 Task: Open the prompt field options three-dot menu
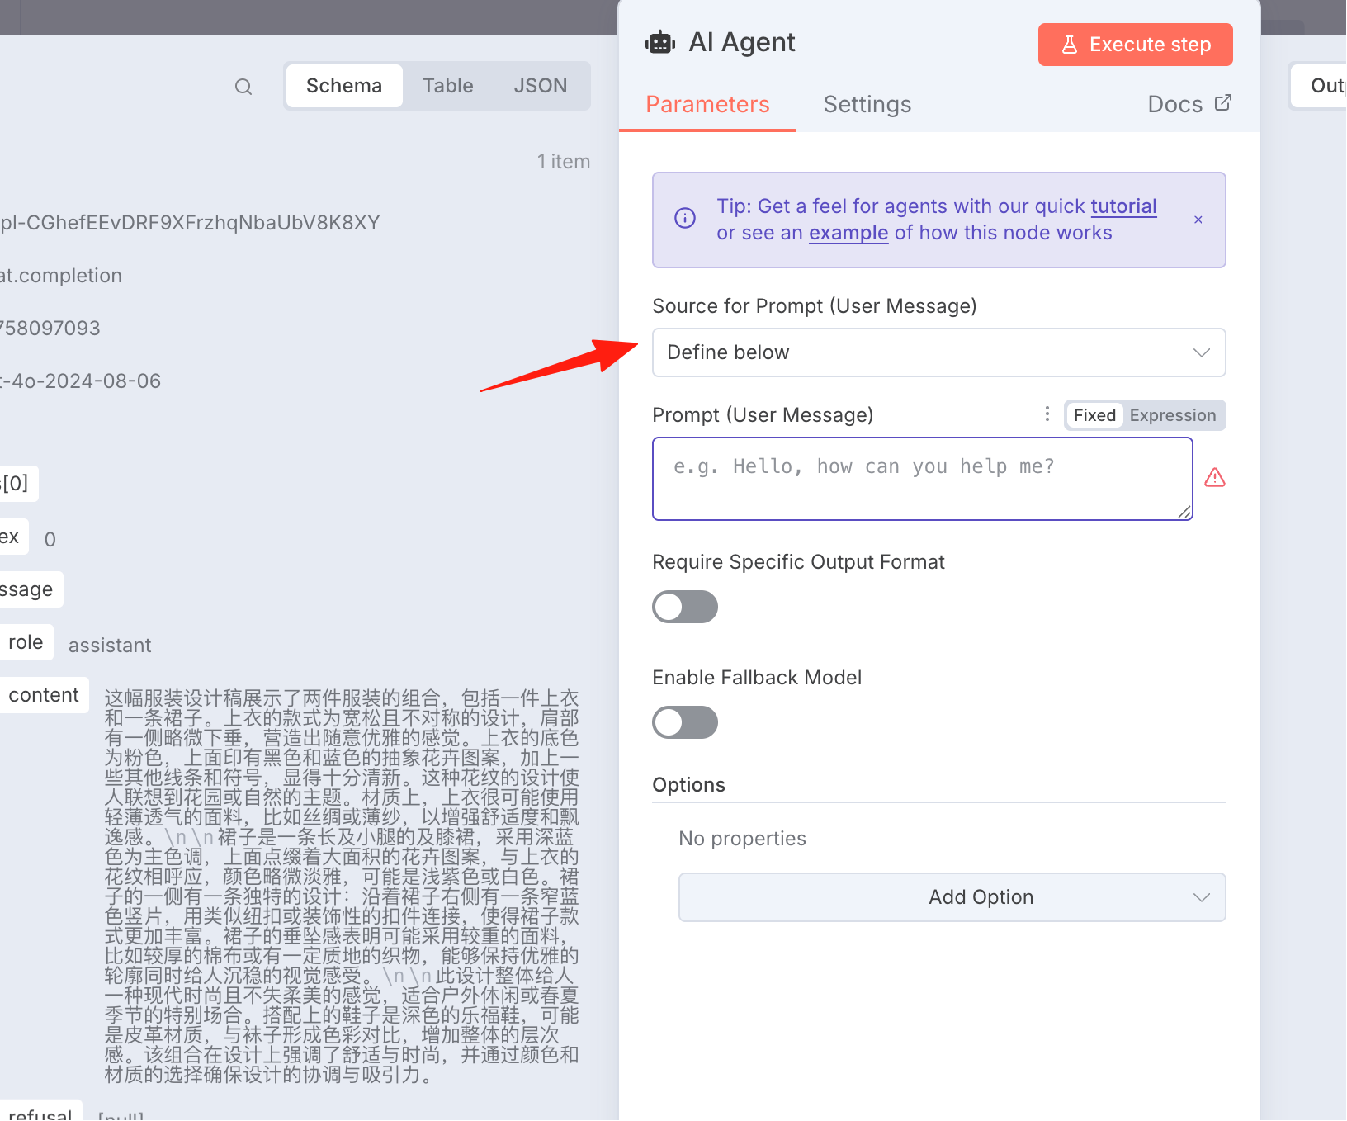click(x=1047, y=414)
